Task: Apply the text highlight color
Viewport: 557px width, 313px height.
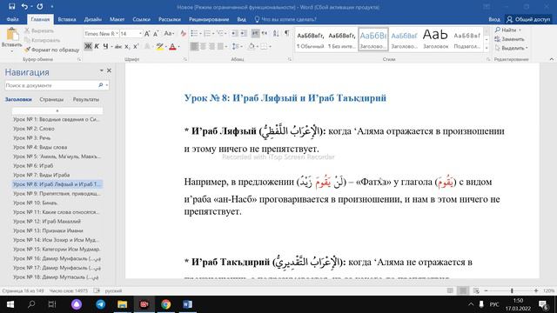Action: tap(159, 46)
